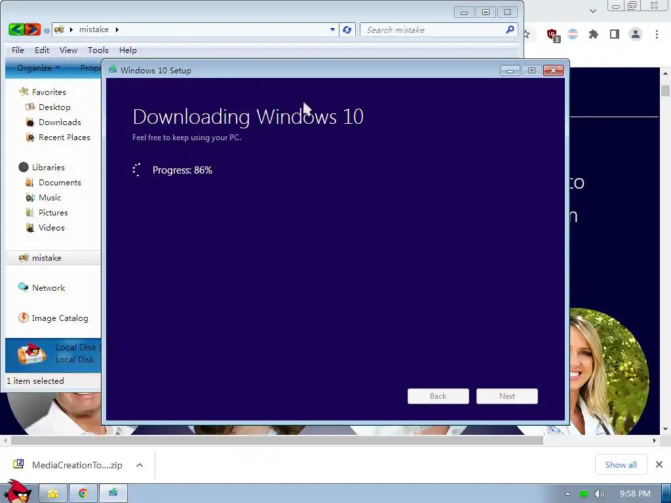Open the Tools menu in Explorer

pyautogui.click(x=98, y=50)
